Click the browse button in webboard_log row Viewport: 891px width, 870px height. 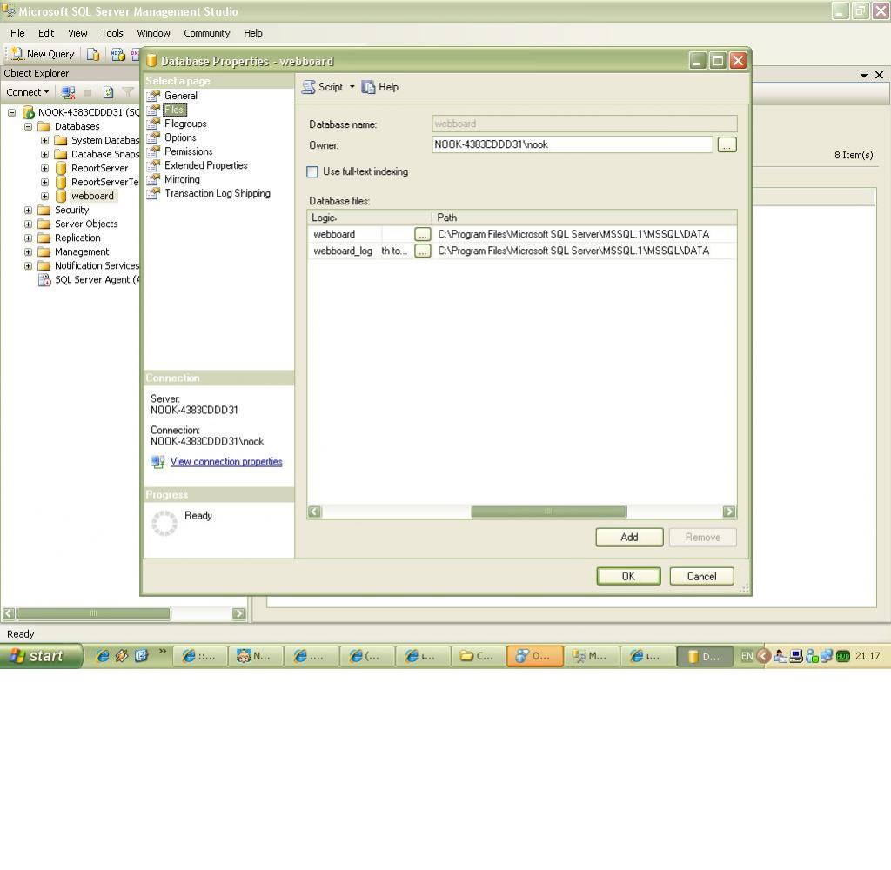click(422, 251)
